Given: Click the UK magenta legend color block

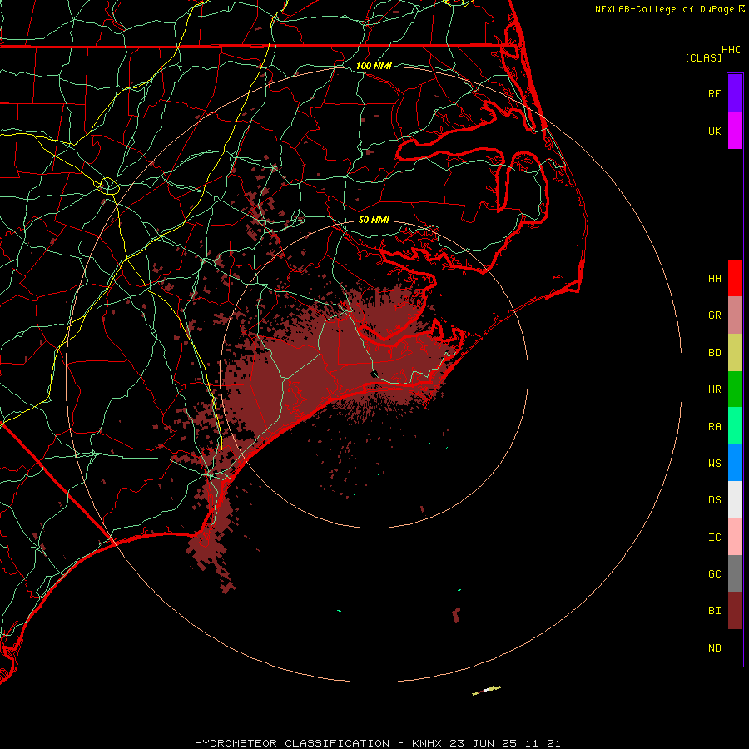Looking at the screenshot, I should click(735, 131).
